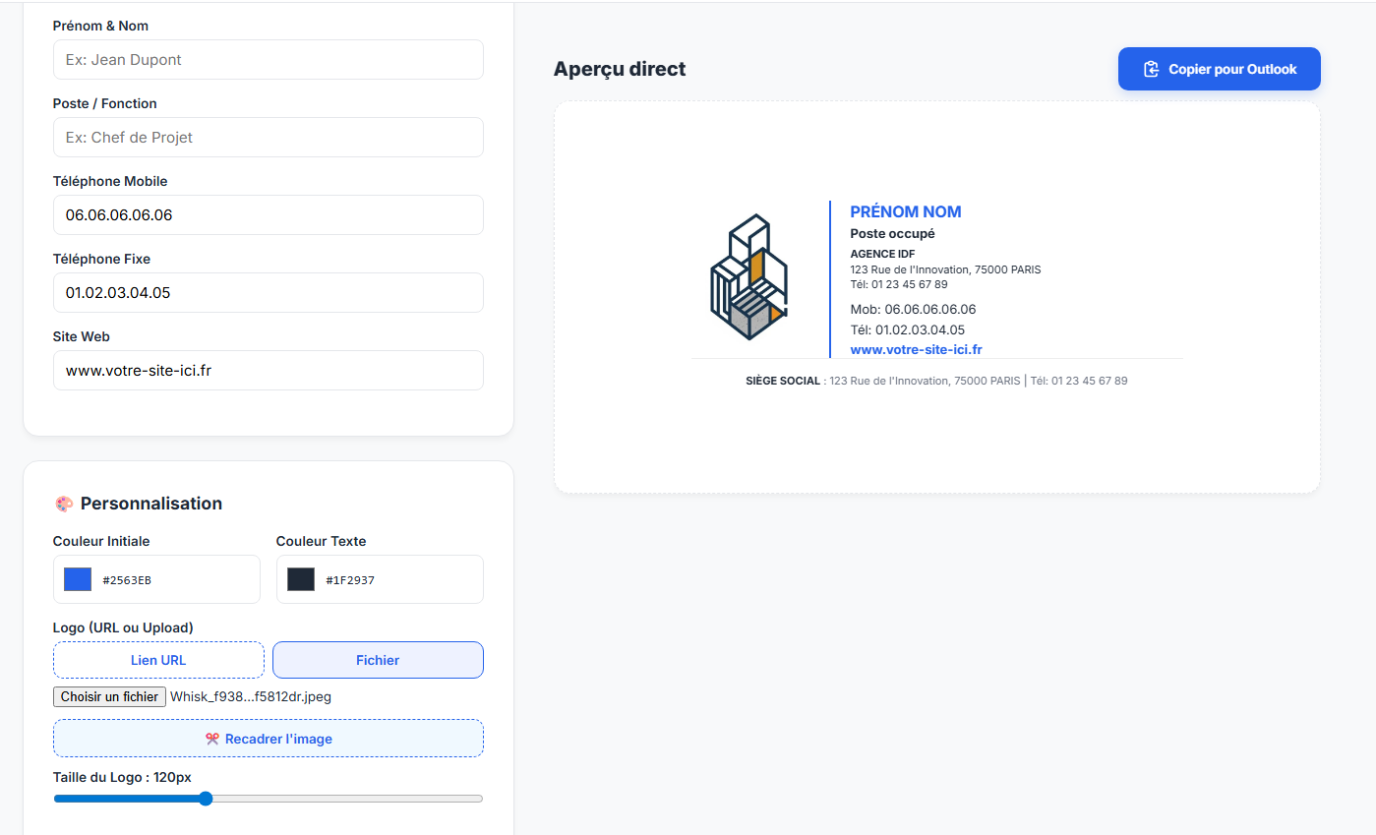This screenshot has width=1376, height=835.
Task: Focus the Prénom & Nom input field
Action: click(x=268, y=60)
